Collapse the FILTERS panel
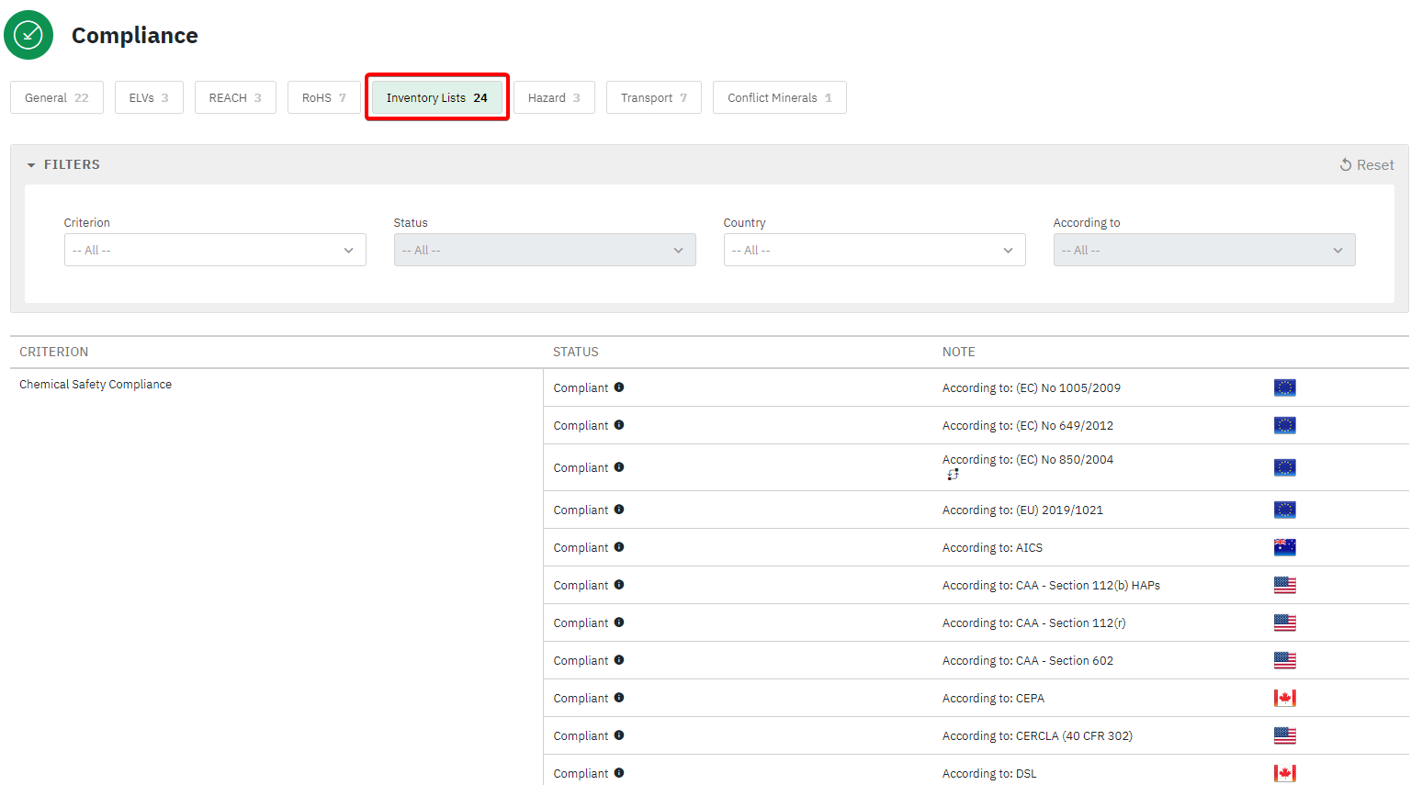 coord(62,164)
